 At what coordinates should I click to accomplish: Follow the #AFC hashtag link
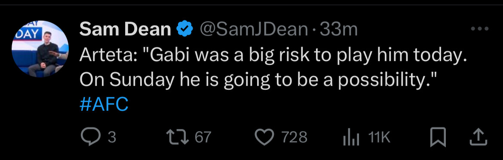point(104,104)
